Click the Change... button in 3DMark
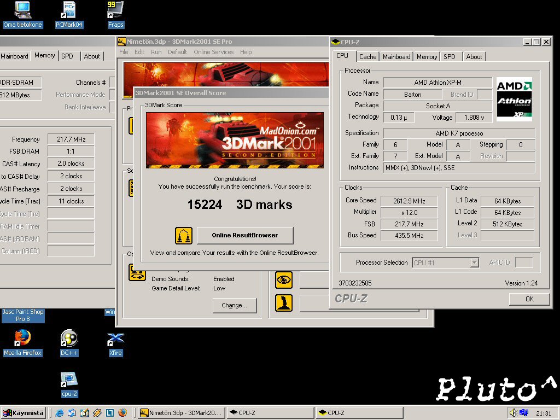This screenshot has height=420, width=560. point(235,305)
